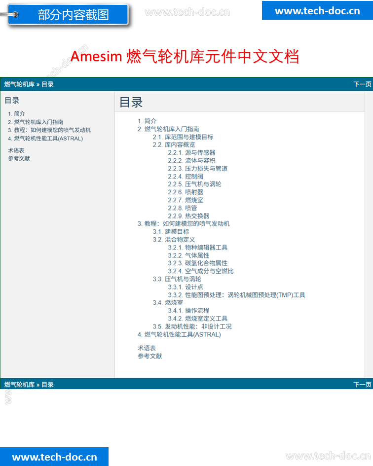Open section 2.2.2. 流体与容积
The image size is (373, 466).
pos(191,160)
